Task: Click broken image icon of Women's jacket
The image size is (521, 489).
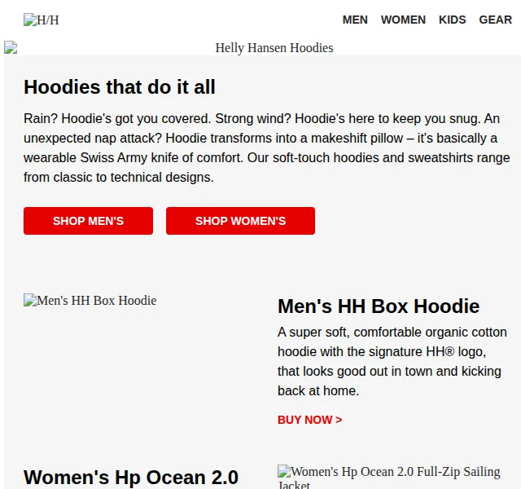Action: pyautogui.click(x=284, y=471)
